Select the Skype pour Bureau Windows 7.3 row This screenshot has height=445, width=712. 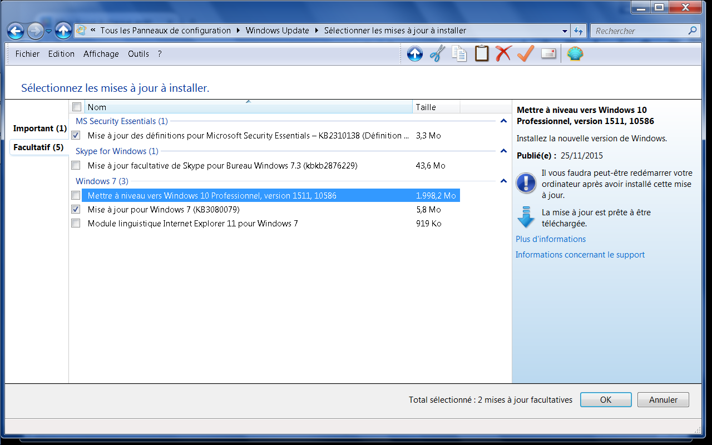pyautogui.click(x=222, y=165)
